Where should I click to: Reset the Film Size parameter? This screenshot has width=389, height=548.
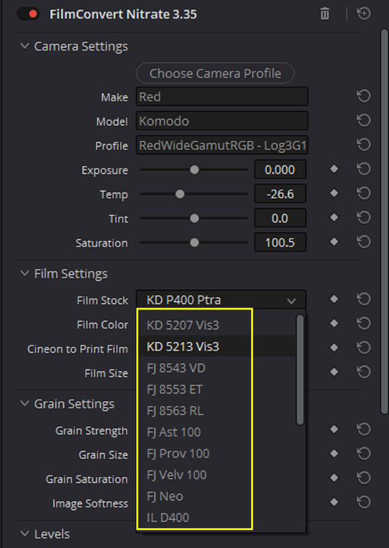364,372
